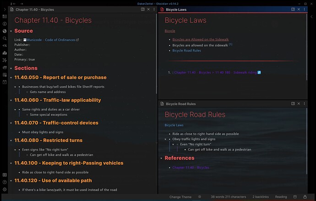316x201 pixels.
Task: Select the Bicycle Road Rules pane title
Action: [x=181, y=104]
